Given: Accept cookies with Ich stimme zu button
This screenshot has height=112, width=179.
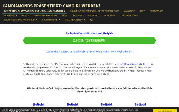Looking at the screenshot, I should (x=165, y=111).
